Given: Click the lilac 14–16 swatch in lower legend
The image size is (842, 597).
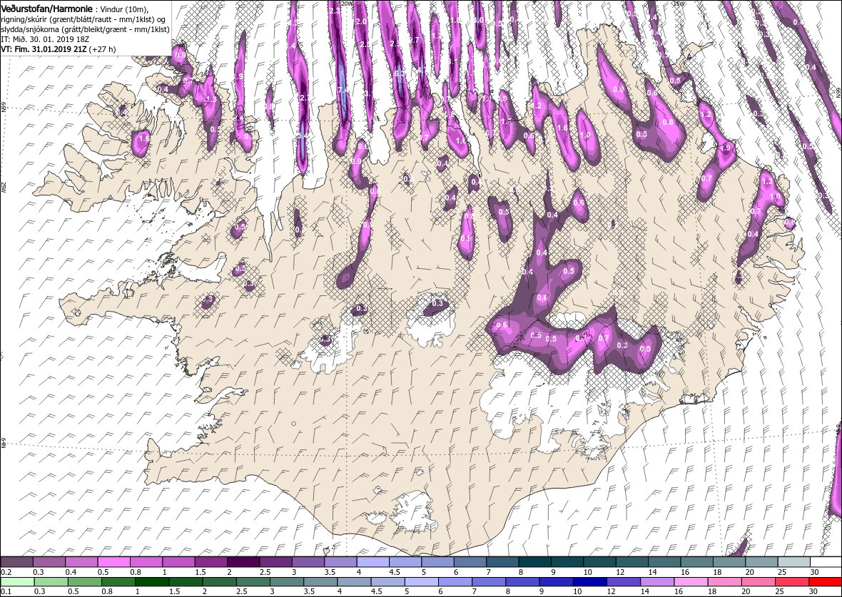Looking at the screenshot, I should pyautogui.click(x=657, y=582).
